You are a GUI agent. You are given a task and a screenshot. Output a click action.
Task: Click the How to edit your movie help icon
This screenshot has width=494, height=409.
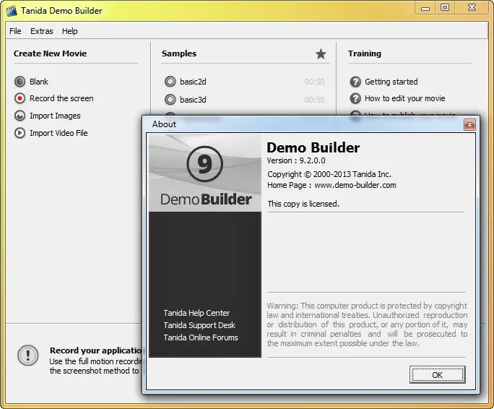(x=355, y=98)
